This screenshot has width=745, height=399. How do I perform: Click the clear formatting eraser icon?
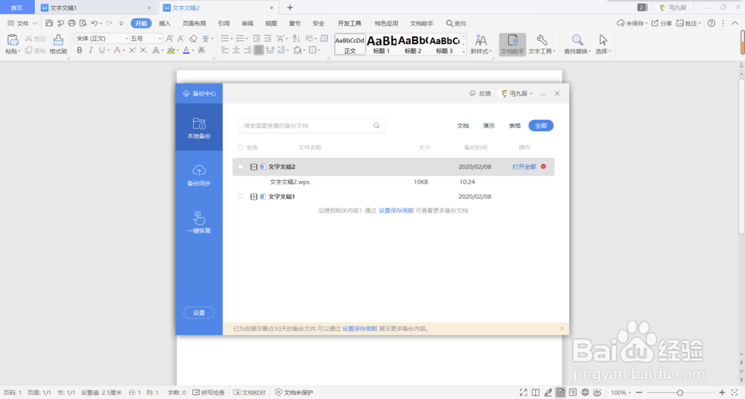[x=193, y=39]
